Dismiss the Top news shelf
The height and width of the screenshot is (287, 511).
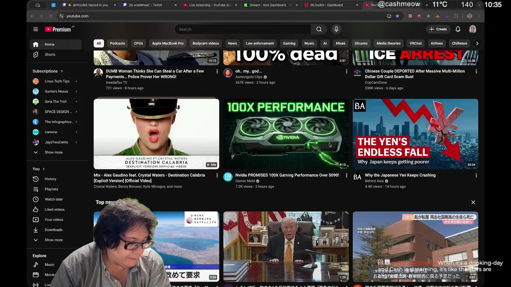coord(473,202)
